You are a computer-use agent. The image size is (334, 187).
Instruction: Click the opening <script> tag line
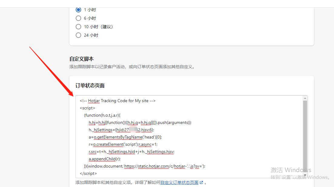click(87, 108)
